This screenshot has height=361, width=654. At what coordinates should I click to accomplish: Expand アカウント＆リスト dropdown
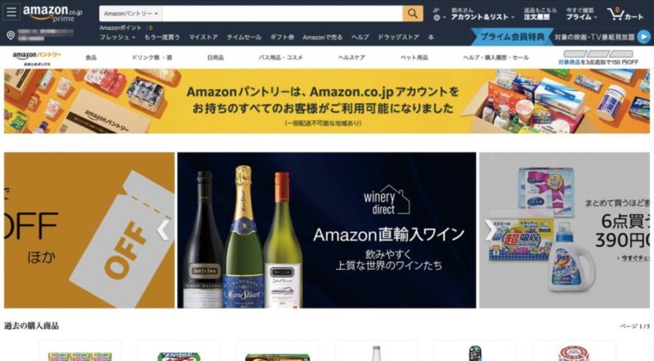pos(483,17)
